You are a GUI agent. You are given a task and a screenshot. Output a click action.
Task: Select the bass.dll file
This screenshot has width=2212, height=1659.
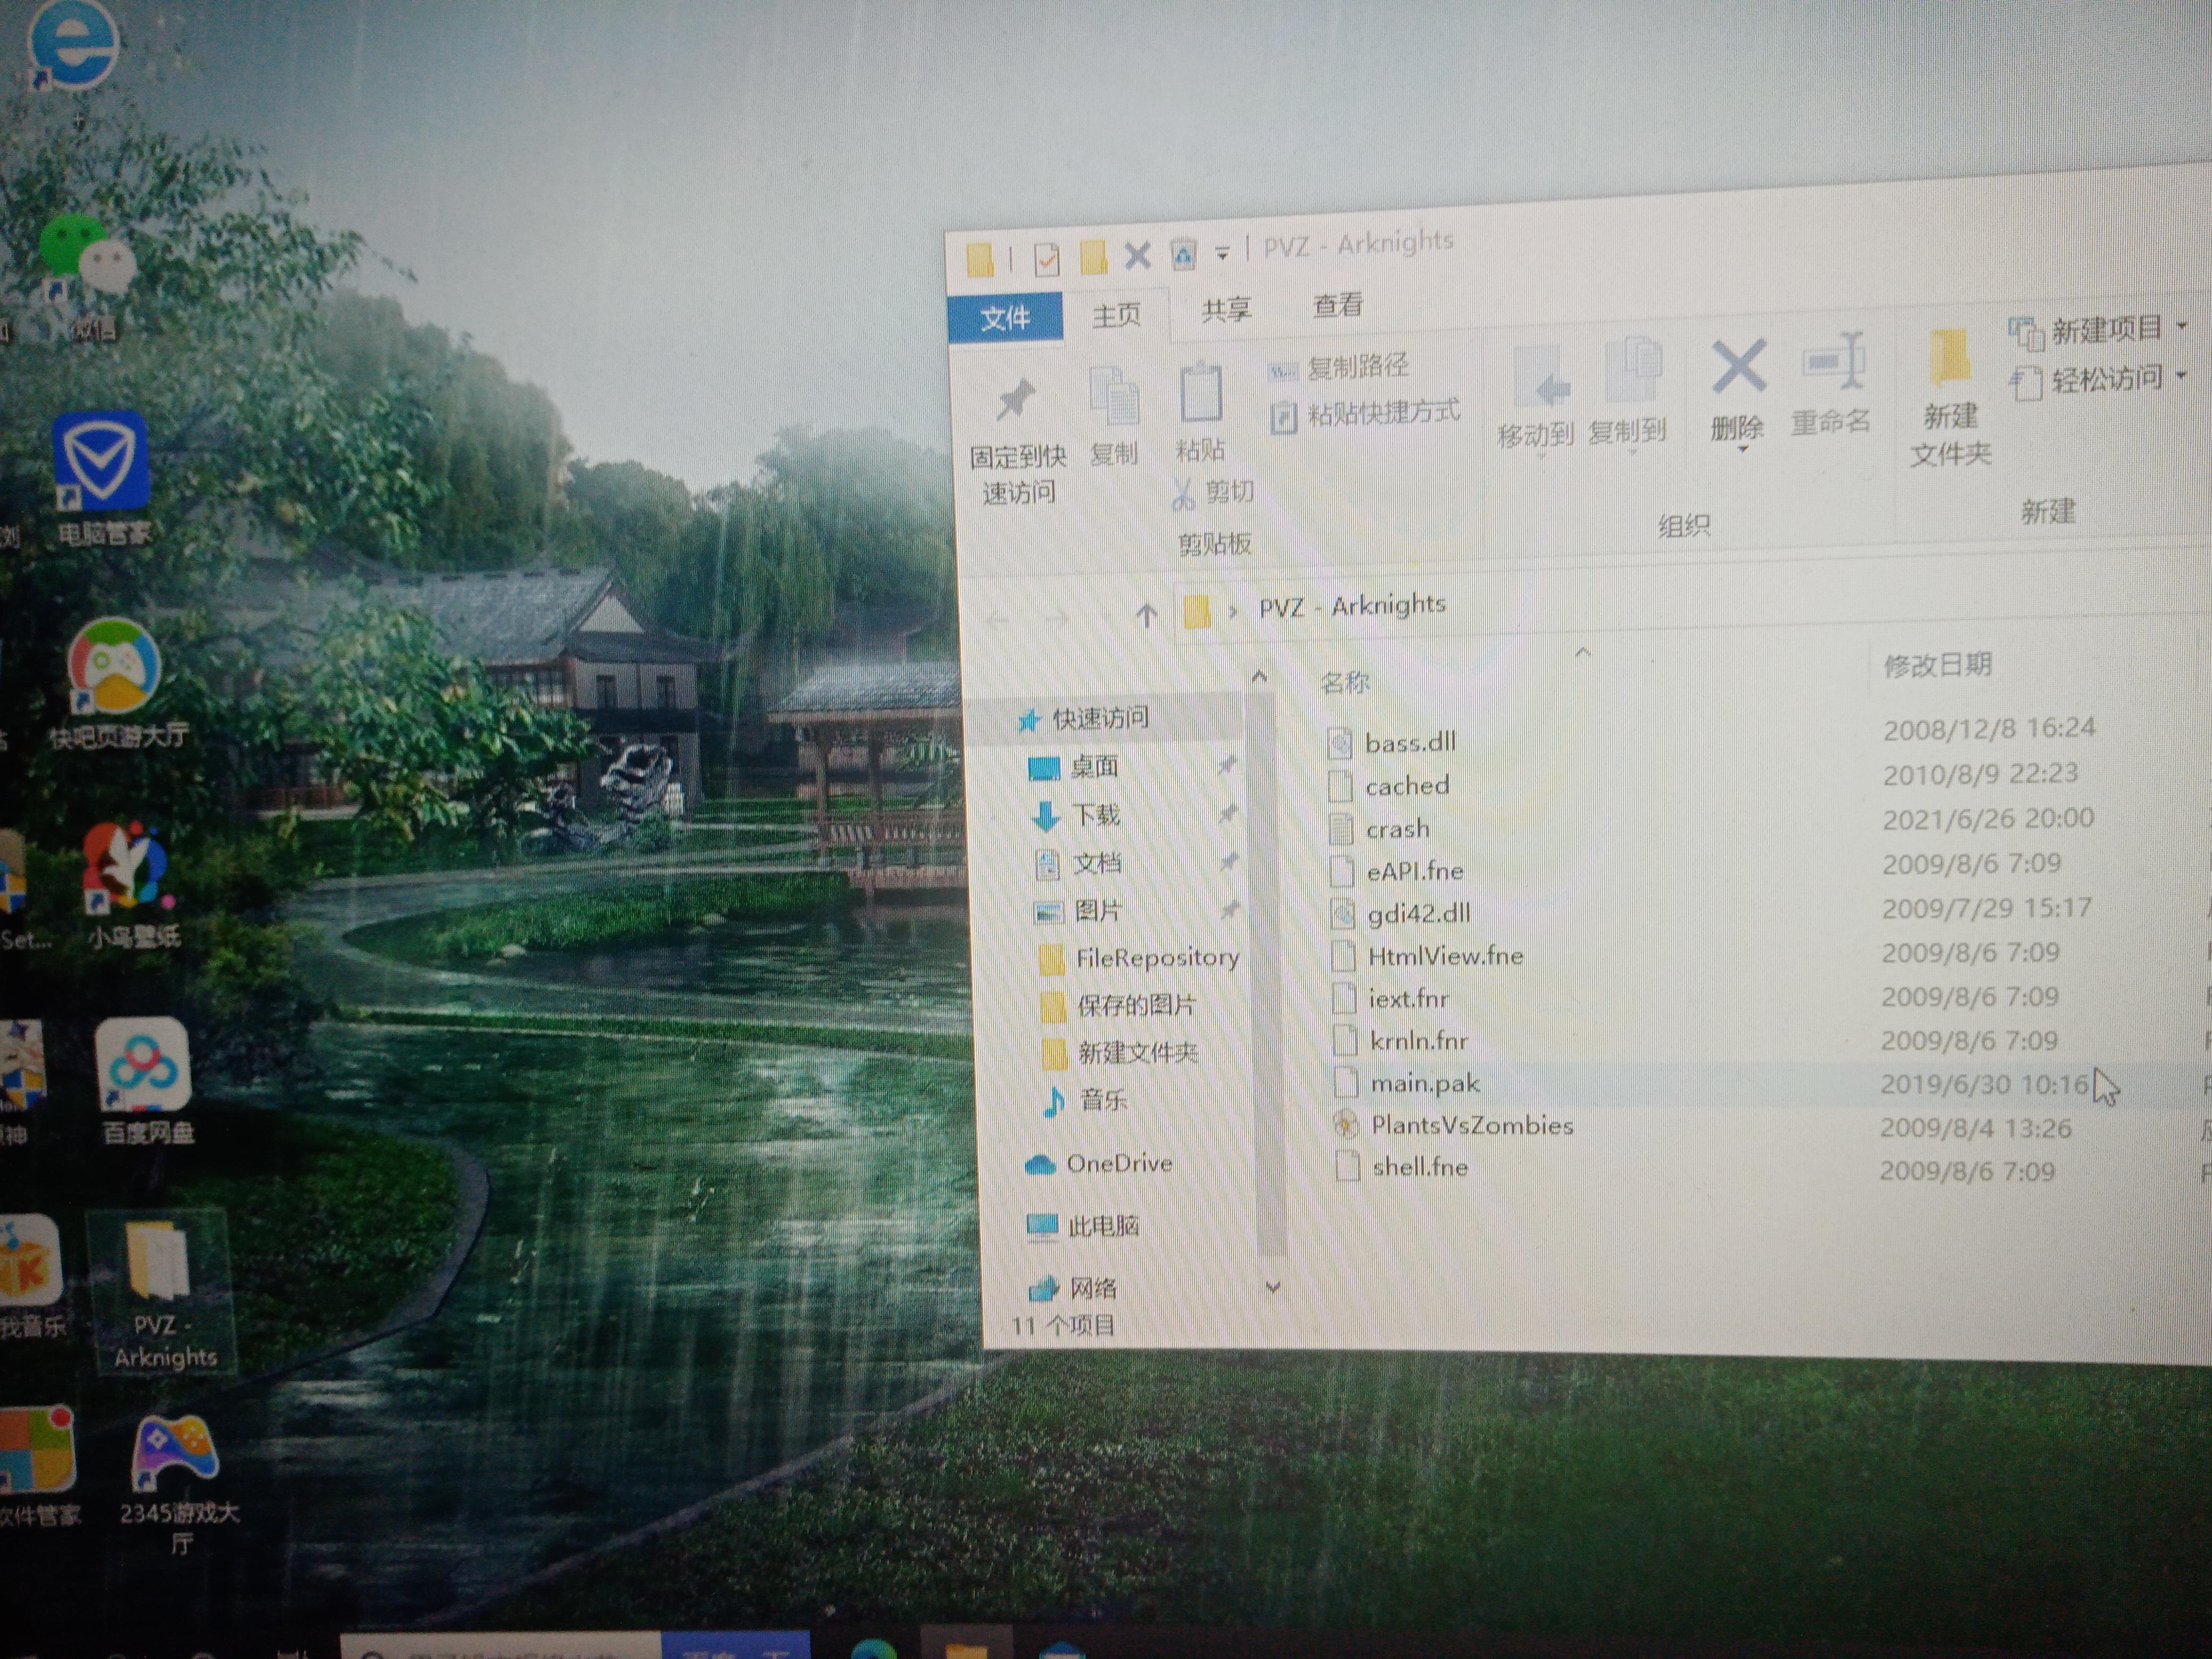[1392, 742]
